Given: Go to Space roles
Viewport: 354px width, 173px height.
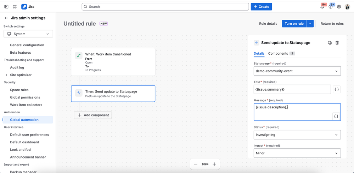Looking at the screenshot, I should 19,90.
